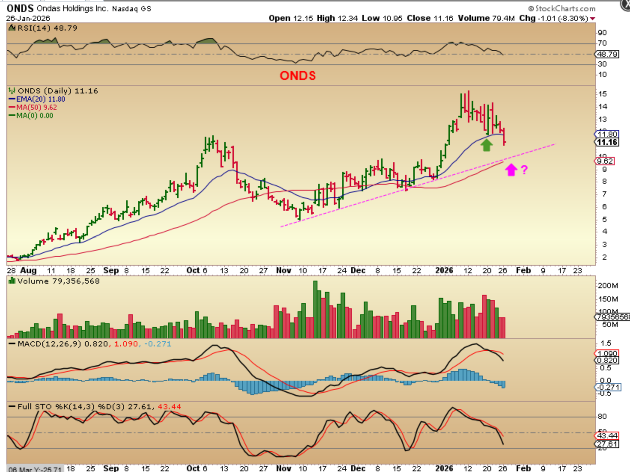Click the black MACD legend line marker
This screenshot has height=472, width=630.
pos(12,344)
